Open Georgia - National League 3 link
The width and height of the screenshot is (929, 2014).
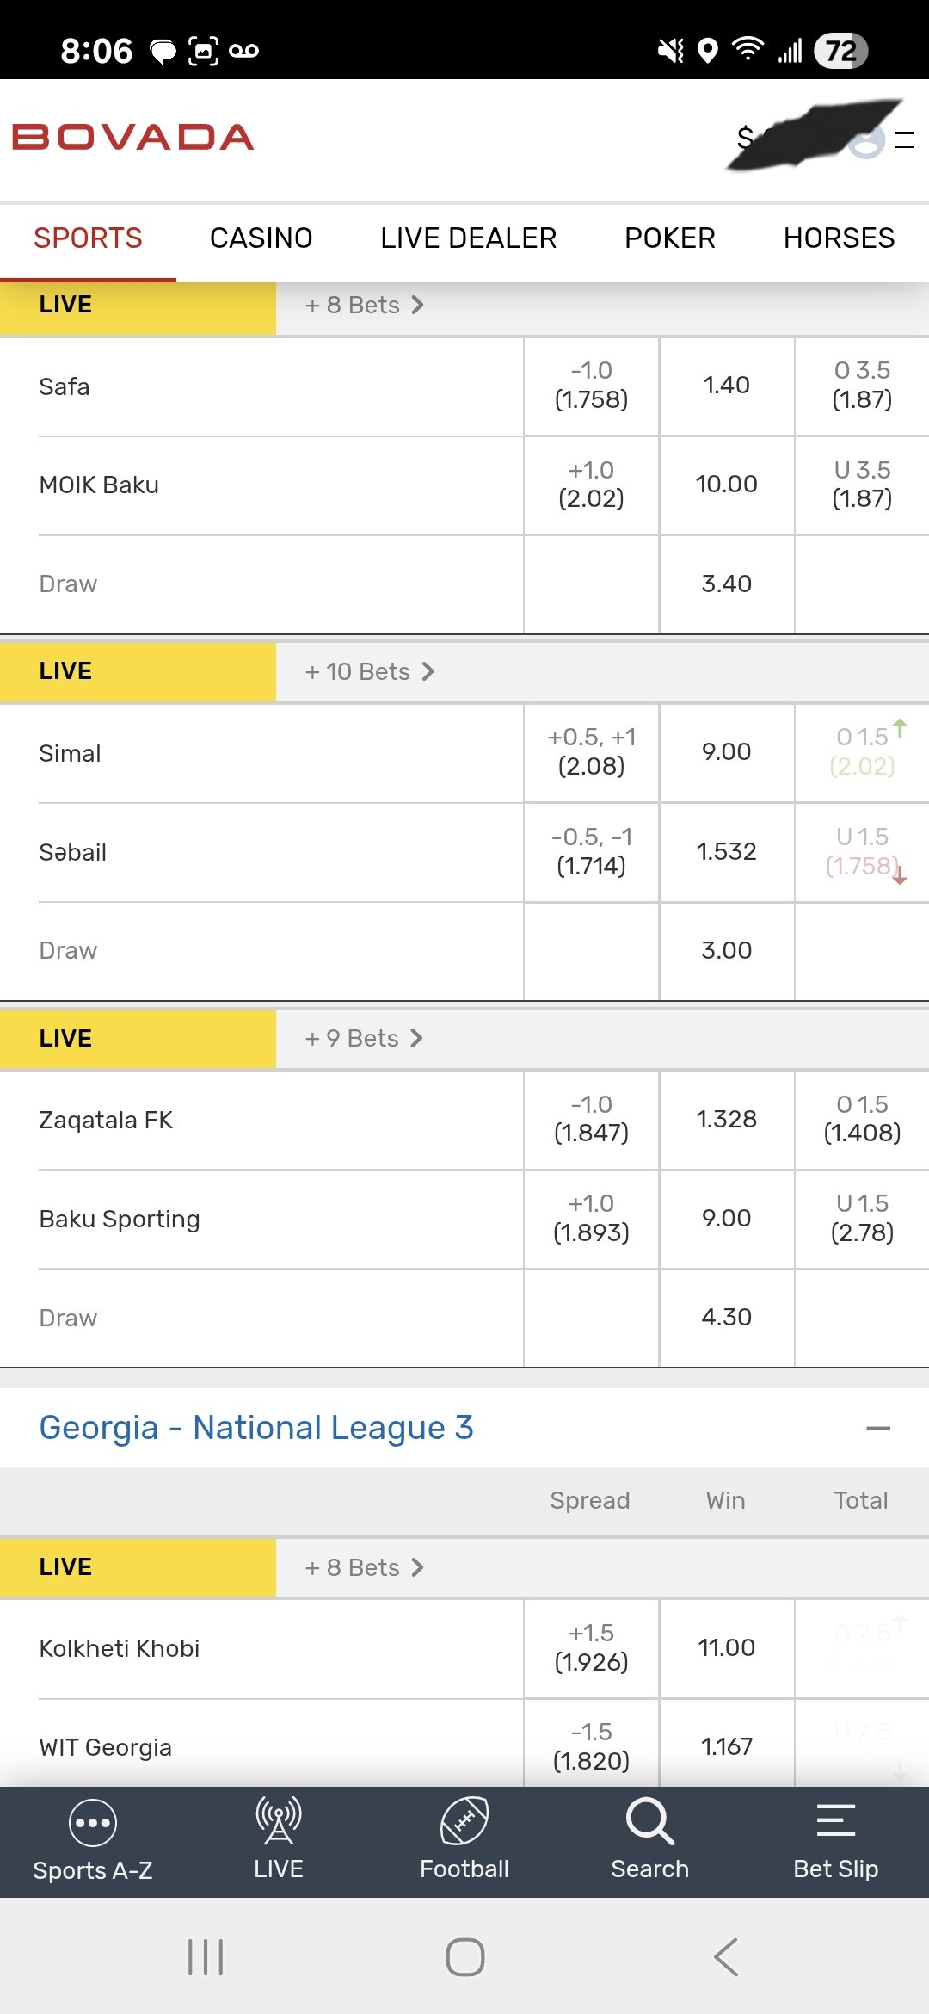point(256,1428)
